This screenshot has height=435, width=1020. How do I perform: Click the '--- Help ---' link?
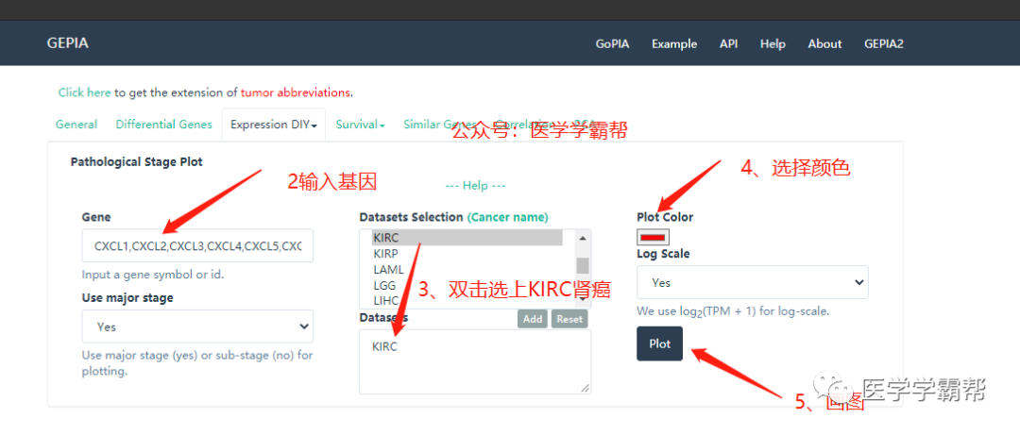pos(475,186)
